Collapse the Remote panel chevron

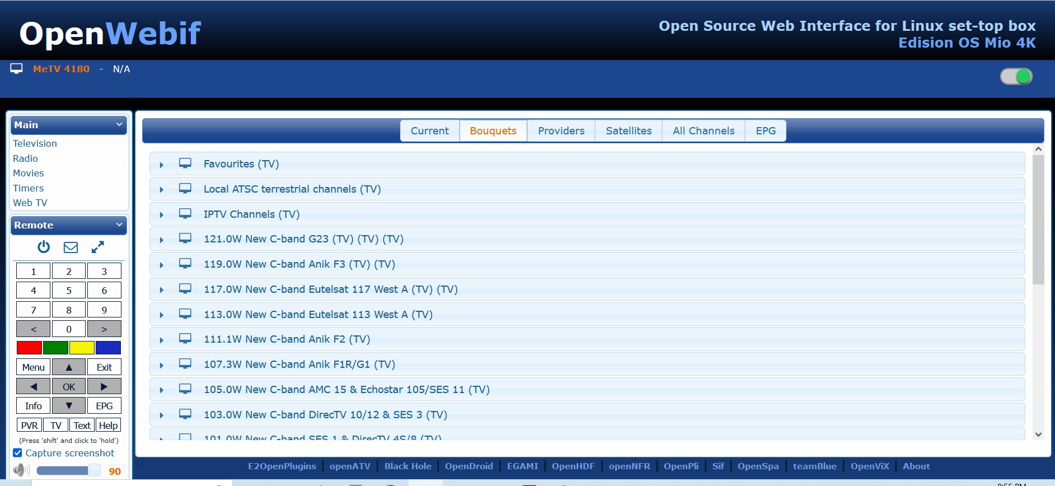[119, 225]
